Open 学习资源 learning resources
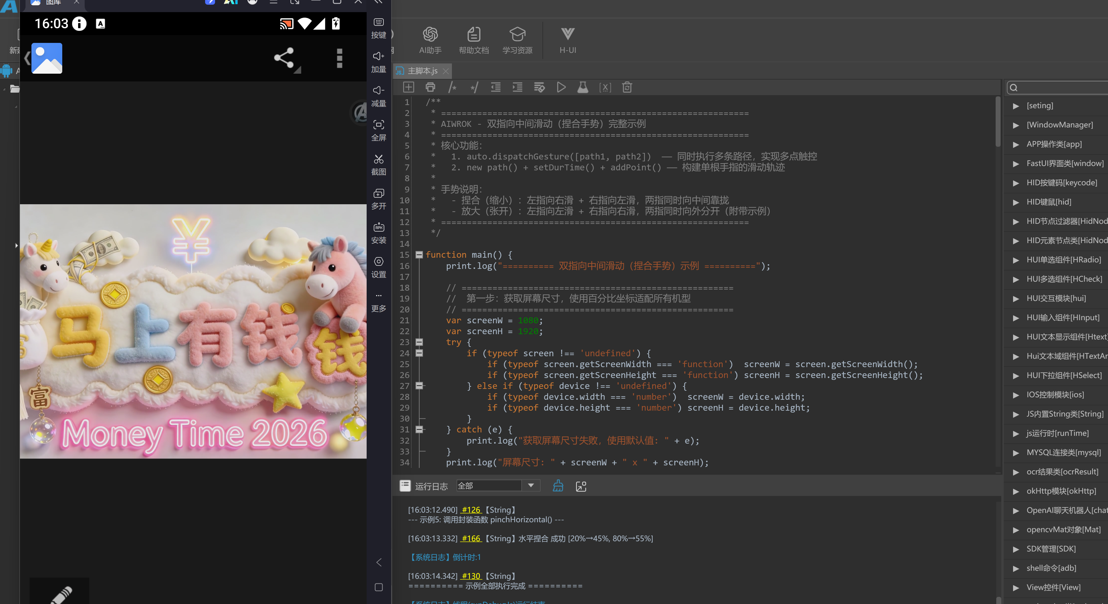 (518, 40)
